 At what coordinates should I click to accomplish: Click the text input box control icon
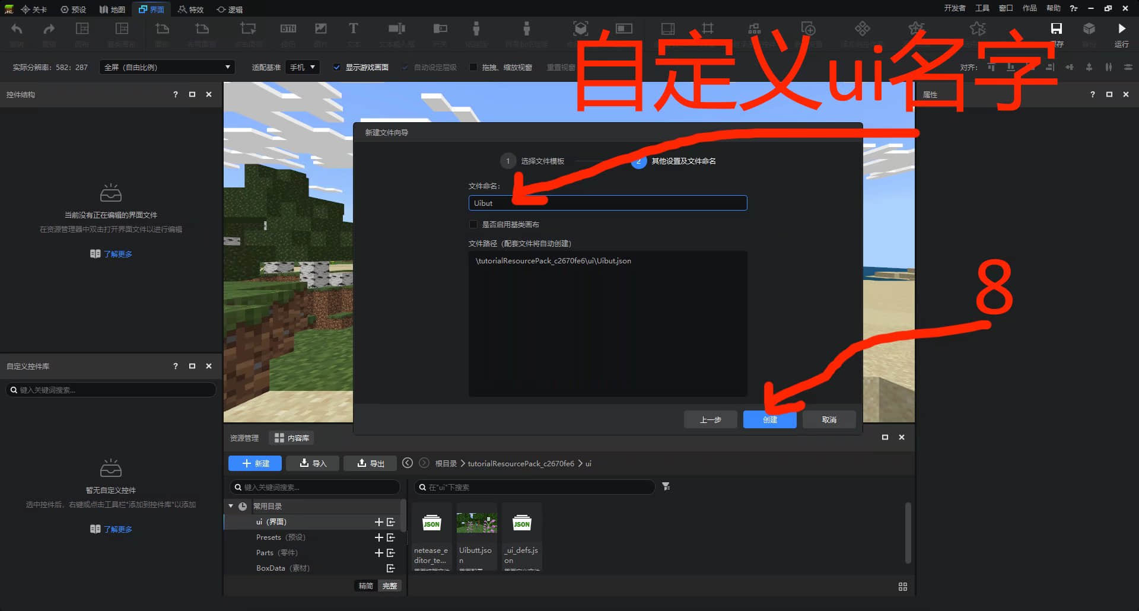[396, 29]
